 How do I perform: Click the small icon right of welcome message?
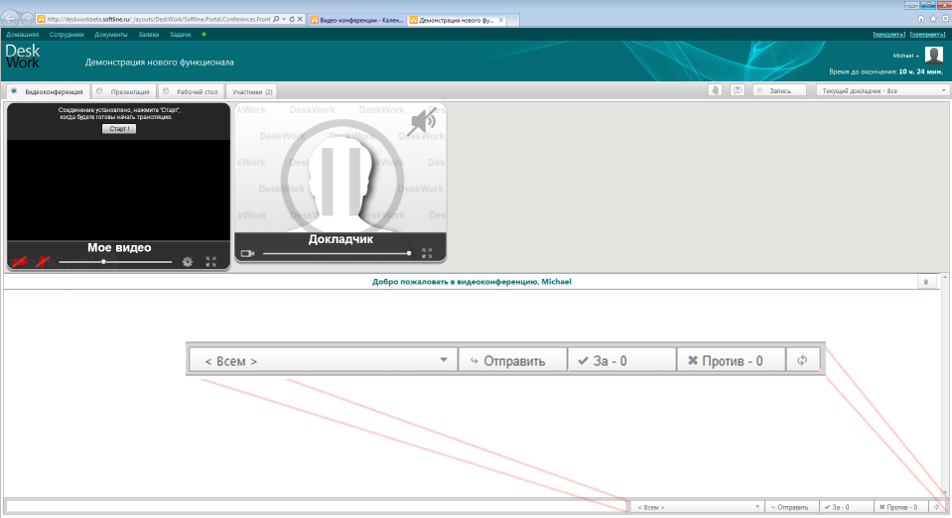[926, 282]
